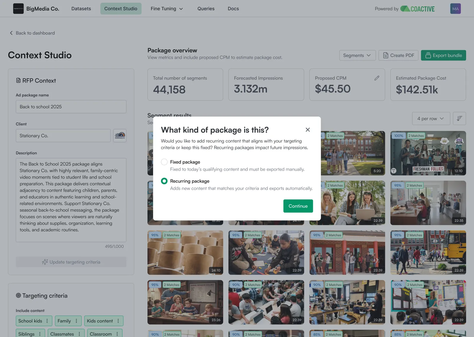The image size is (474, 337).
Task: Click the back arrow chevron icon
Action: (x=11, y=33)
